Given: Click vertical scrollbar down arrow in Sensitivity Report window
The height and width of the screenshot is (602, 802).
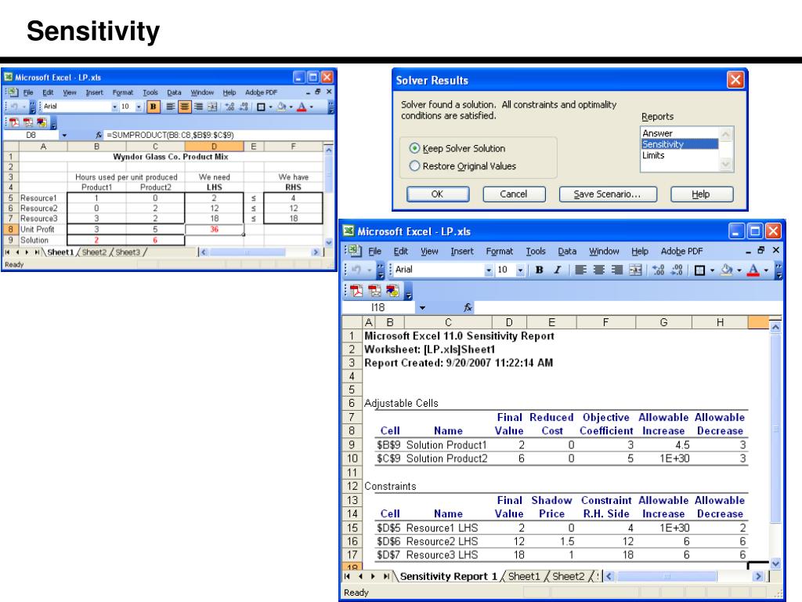Looking at the screenshot, I should click(775, 564).
